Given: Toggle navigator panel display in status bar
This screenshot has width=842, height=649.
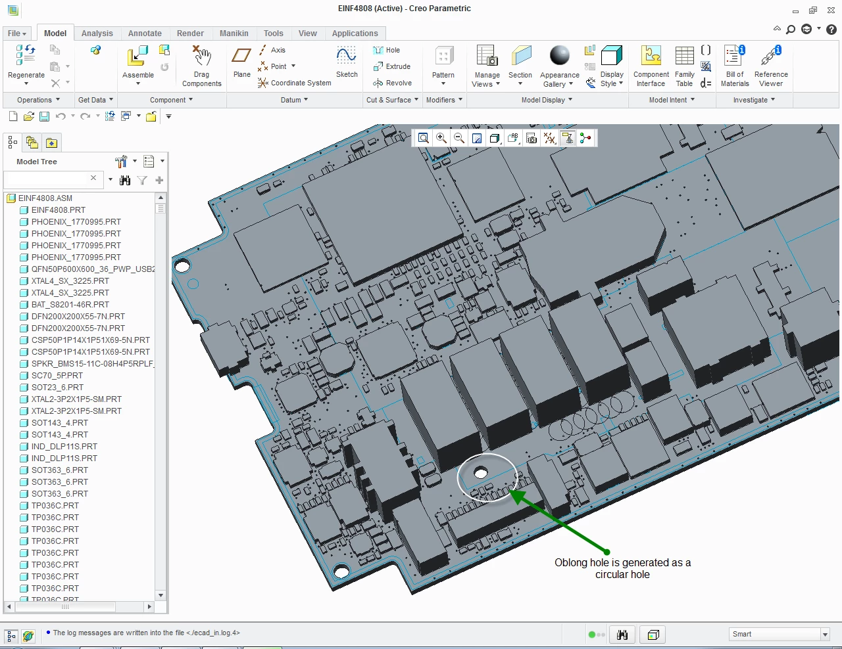Looking at the screenshot, I should [11, 636].
